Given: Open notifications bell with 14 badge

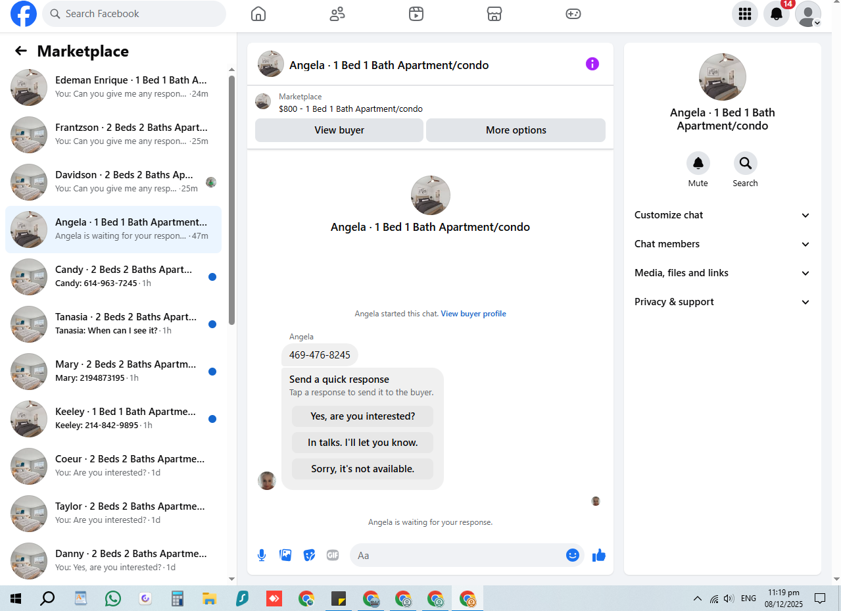Looking at the screenshot, I should 777,14.
